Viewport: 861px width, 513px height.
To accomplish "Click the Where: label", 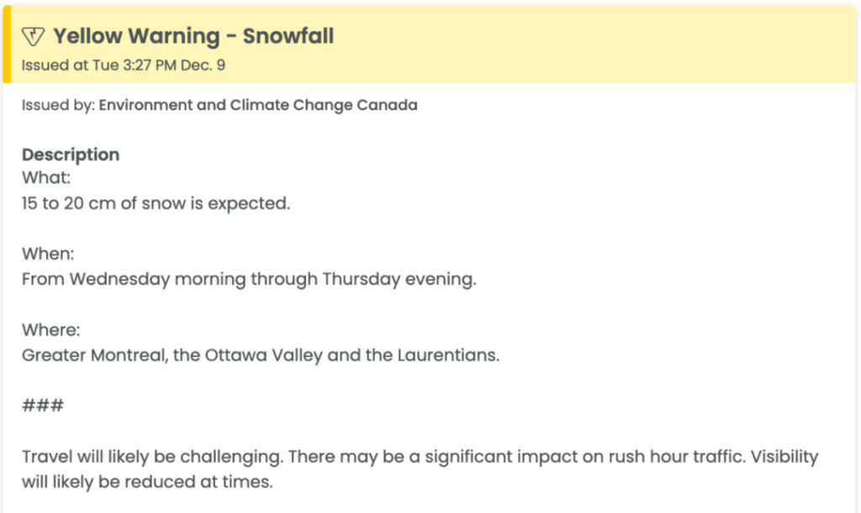I will click(51, 330).
